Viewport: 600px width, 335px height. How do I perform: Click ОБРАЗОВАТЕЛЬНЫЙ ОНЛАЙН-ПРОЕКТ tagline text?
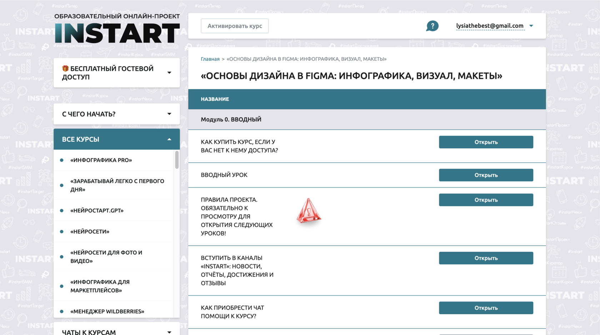point(117,16)
